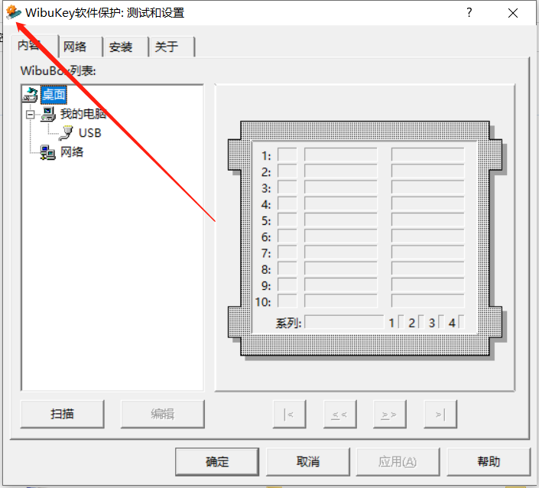Select the USB tree entry
This screenshot has width=539, height=488.
click(90, 133)
